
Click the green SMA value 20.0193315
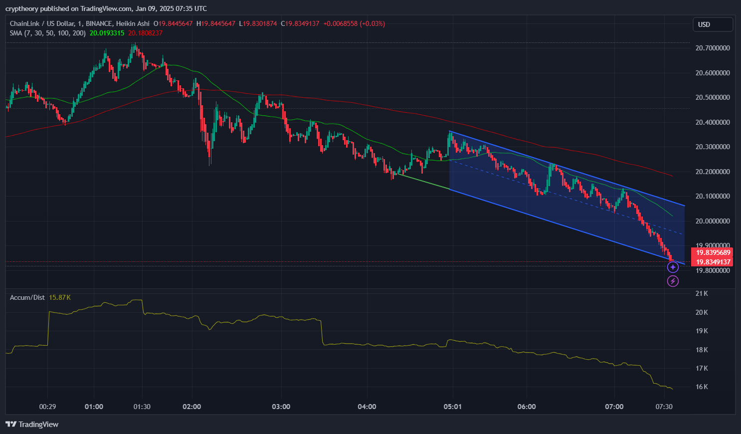(x=107, y=33)
